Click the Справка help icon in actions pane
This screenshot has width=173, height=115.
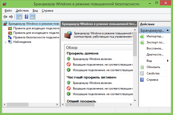[142, 80]
